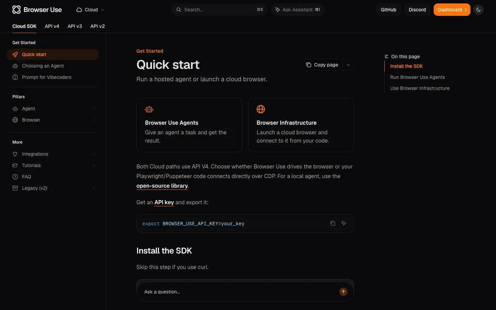496x310 pixels.
Task: Switch to API v3 tab
Action: [x=75, y=26]
